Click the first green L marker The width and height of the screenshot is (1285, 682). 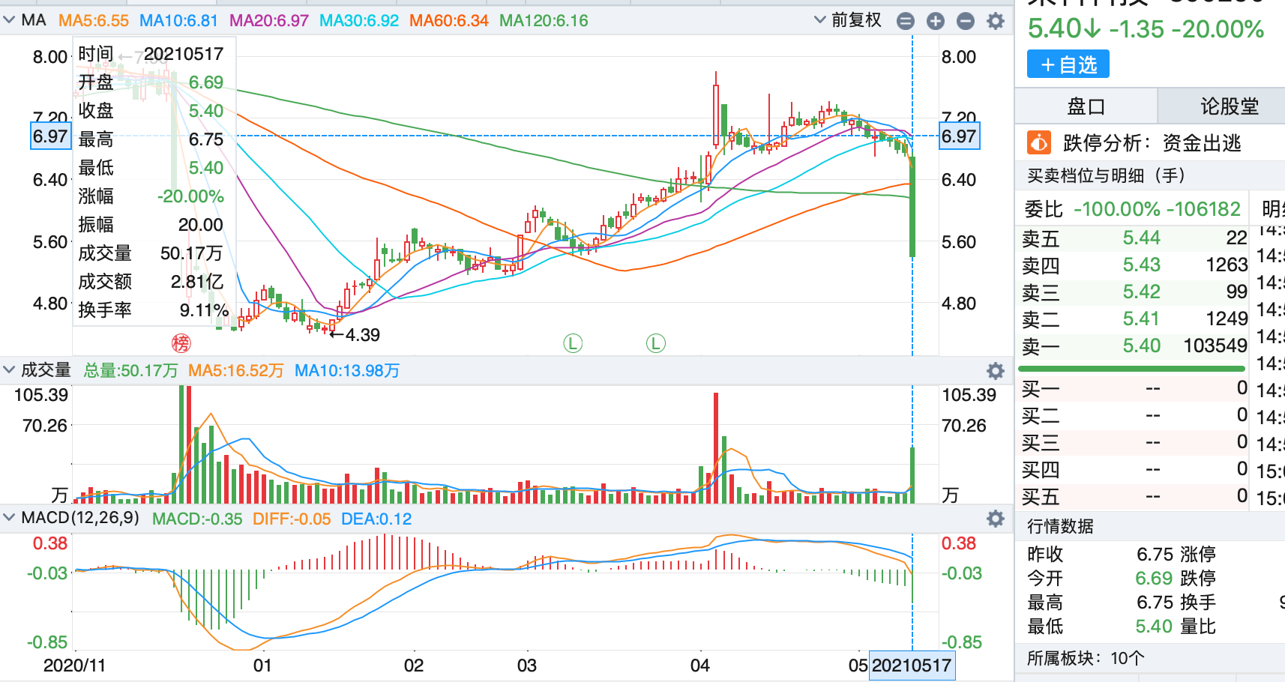[573, 343]
